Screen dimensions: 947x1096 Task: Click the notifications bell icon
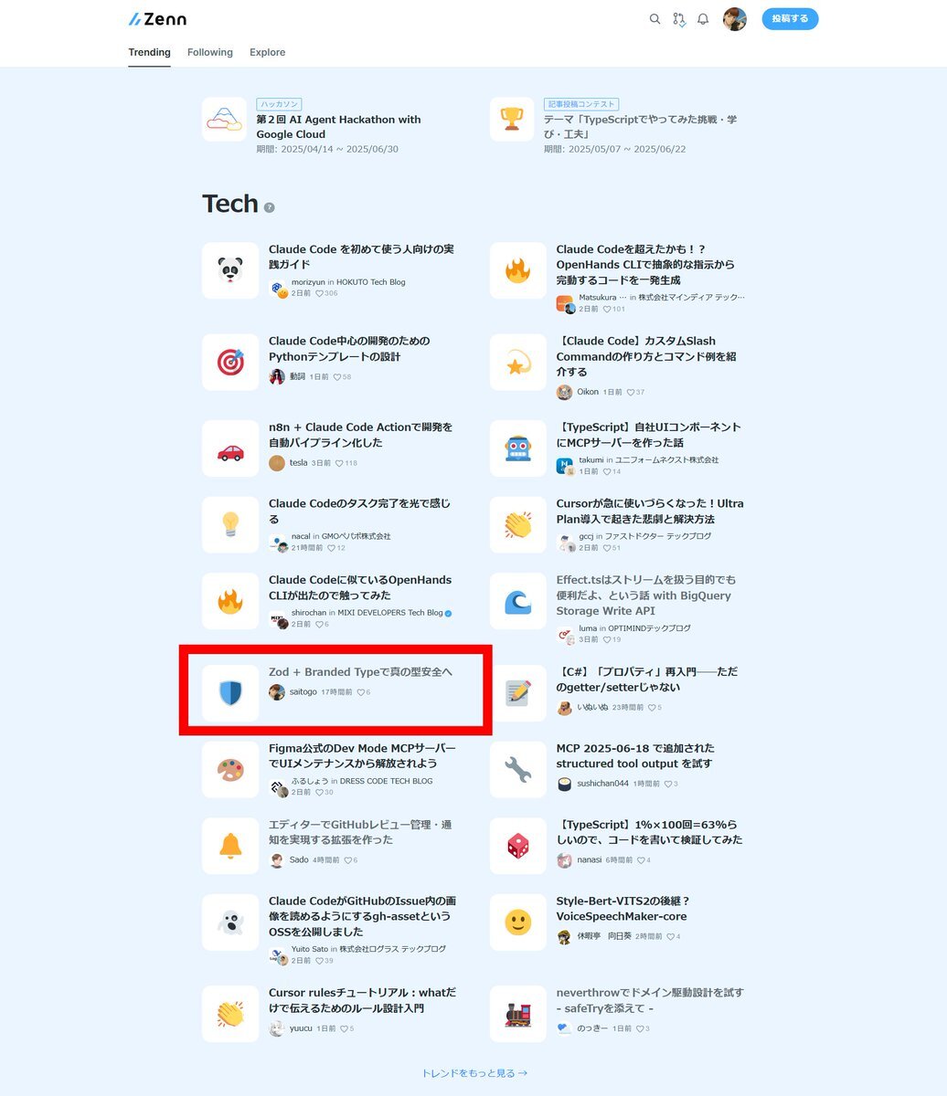(x=703, y=19)
